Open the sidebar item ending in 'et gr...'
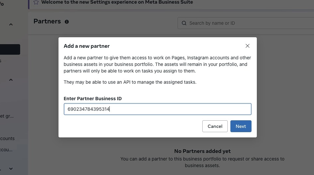 pyautogui.click(x=7, y=116)
